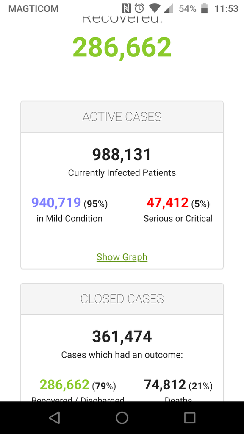The image size is (244, 434).
Task: Tap the NFC status bar icon
Action: coord(127,8)
